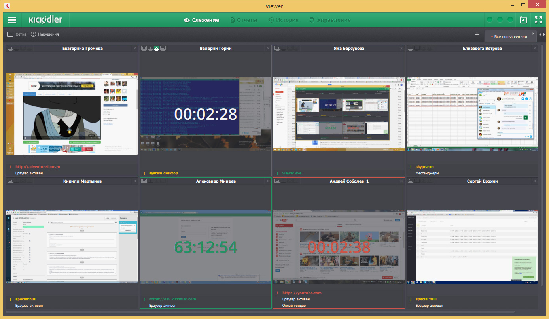Click the viewer.exe label
This screenshot has width=549, height=319.
(x=292, y=173)
